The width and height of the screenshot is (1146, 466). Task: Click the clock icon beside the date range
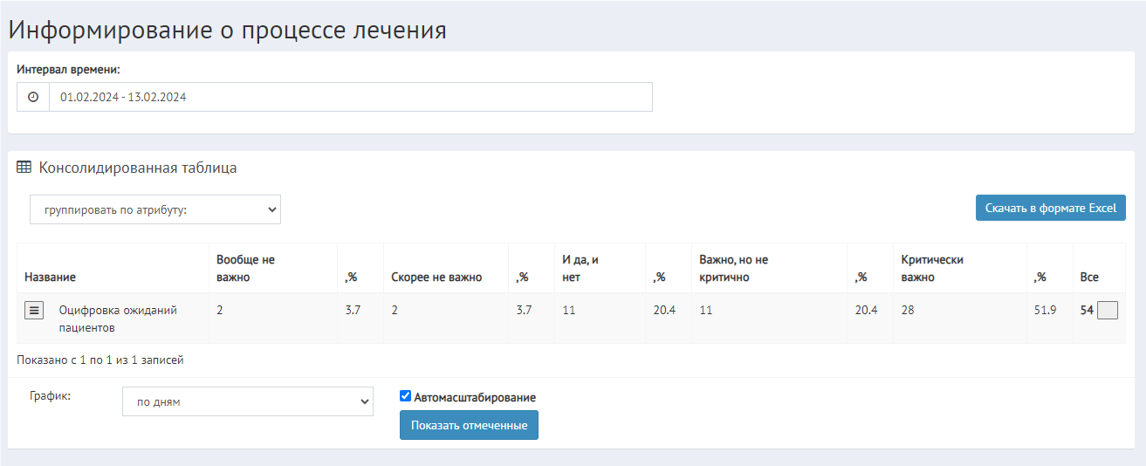click(x=33, y=98)
